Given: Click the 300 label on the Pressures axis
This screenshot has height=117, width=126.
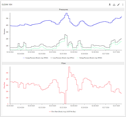Looking at the screenshot, I should [x=7, y=32].
